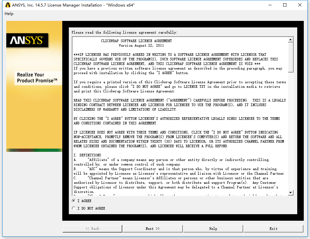Exit the License Manager installer
This screenshot has height=239, width=310.
[x=273, y=229]
